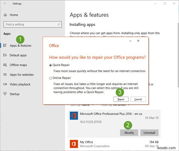
Task: Click the 784 KB size text
Action: (154, 142)
